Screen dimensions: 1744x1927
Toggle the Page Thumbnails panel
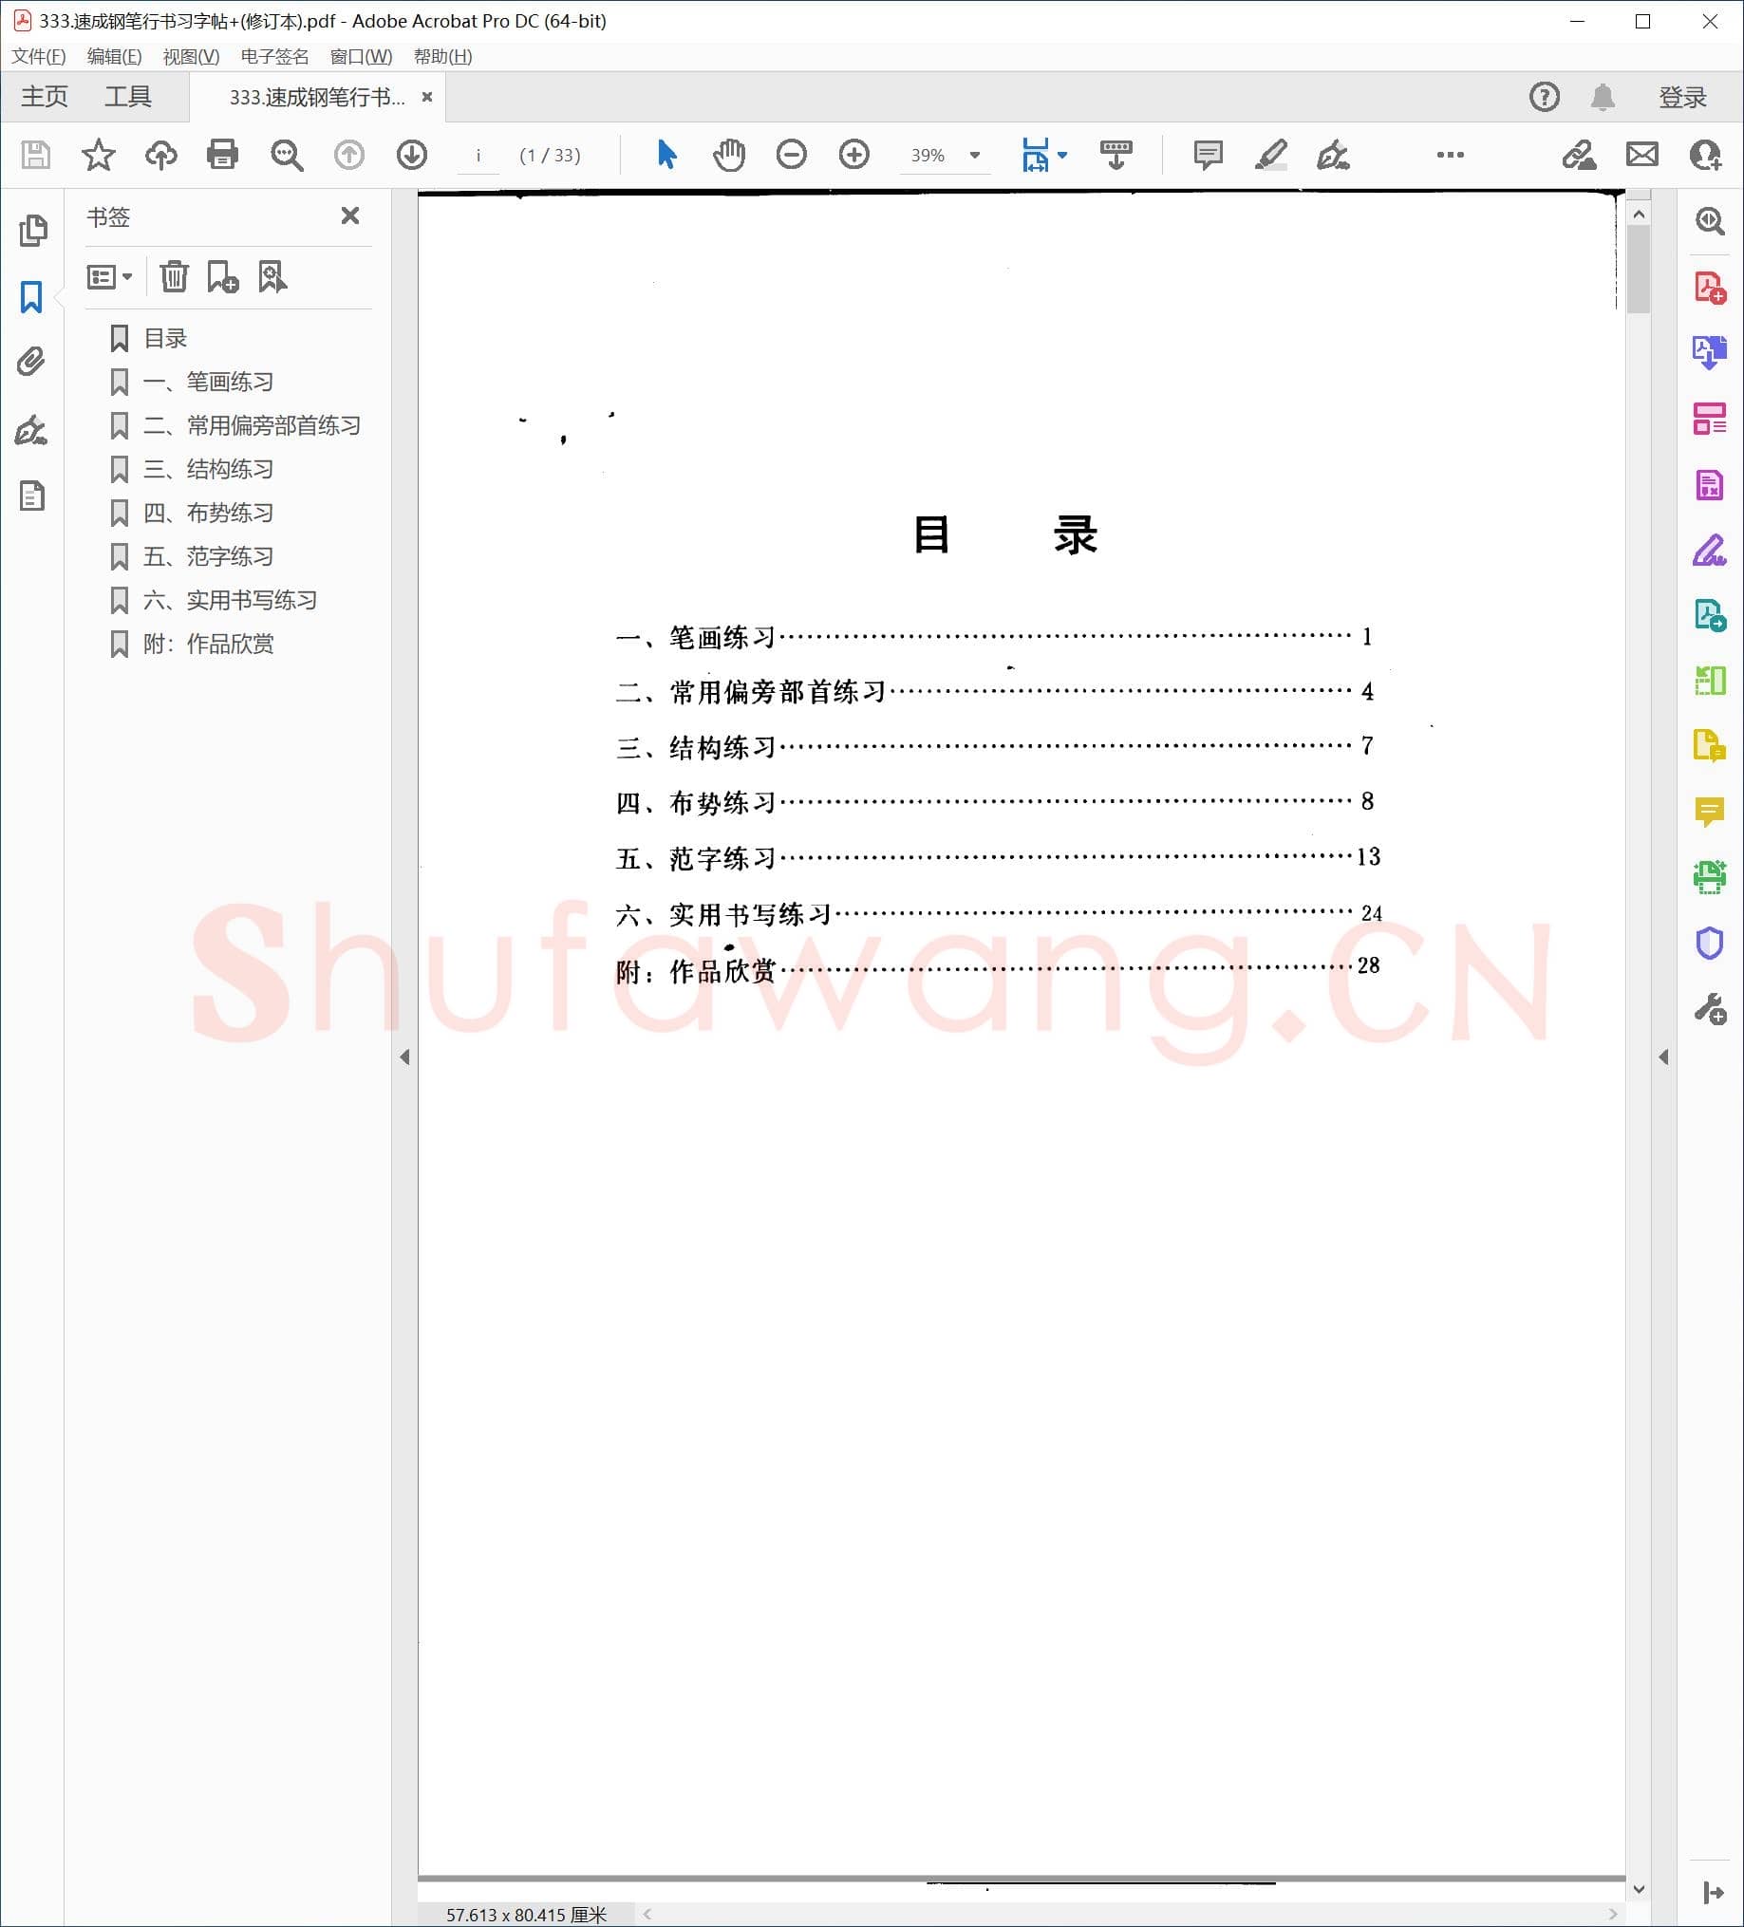(33, 230)
